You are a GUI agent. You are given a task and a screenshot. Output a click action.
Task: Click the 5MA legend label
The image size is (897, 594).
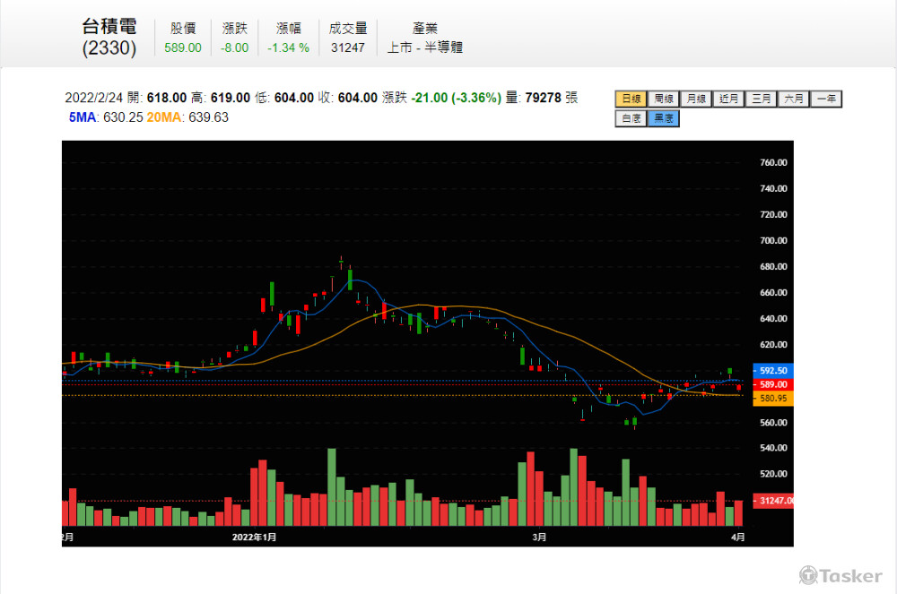point(83,117)
